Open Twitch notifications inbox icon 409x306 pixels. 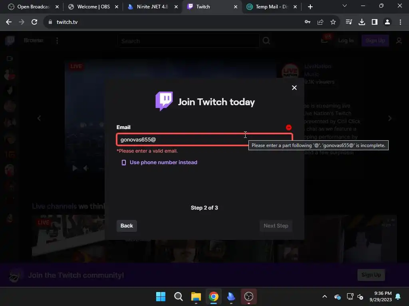coord(324,41)
